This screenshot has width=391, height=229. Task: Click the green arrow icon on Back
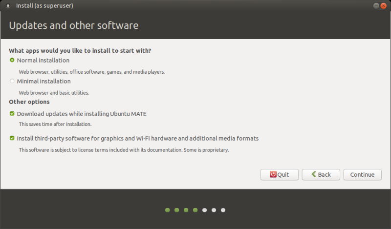pos(313,174)
